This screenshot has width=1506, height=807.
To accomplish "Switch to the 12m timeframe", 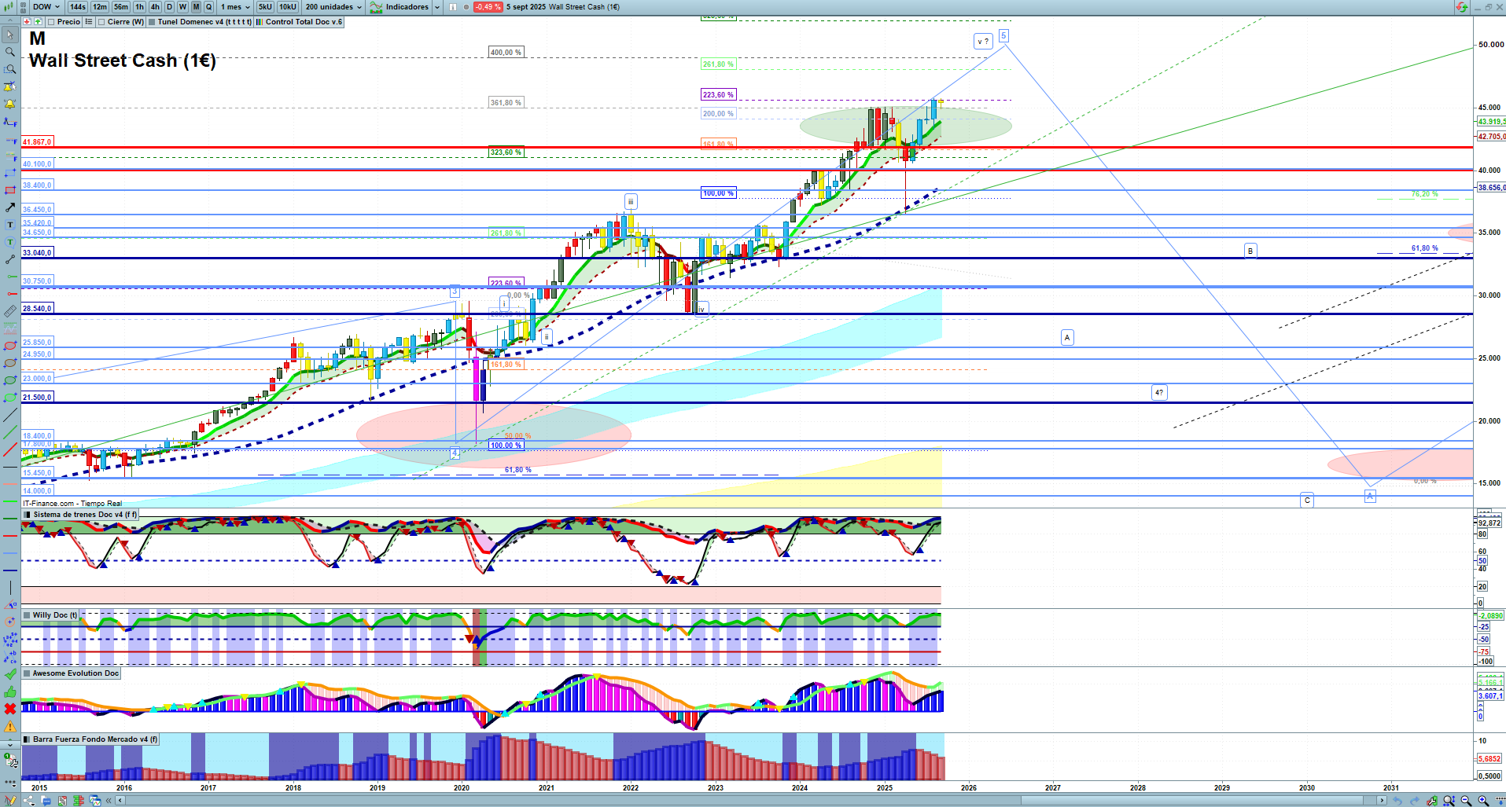I will 100,7.
